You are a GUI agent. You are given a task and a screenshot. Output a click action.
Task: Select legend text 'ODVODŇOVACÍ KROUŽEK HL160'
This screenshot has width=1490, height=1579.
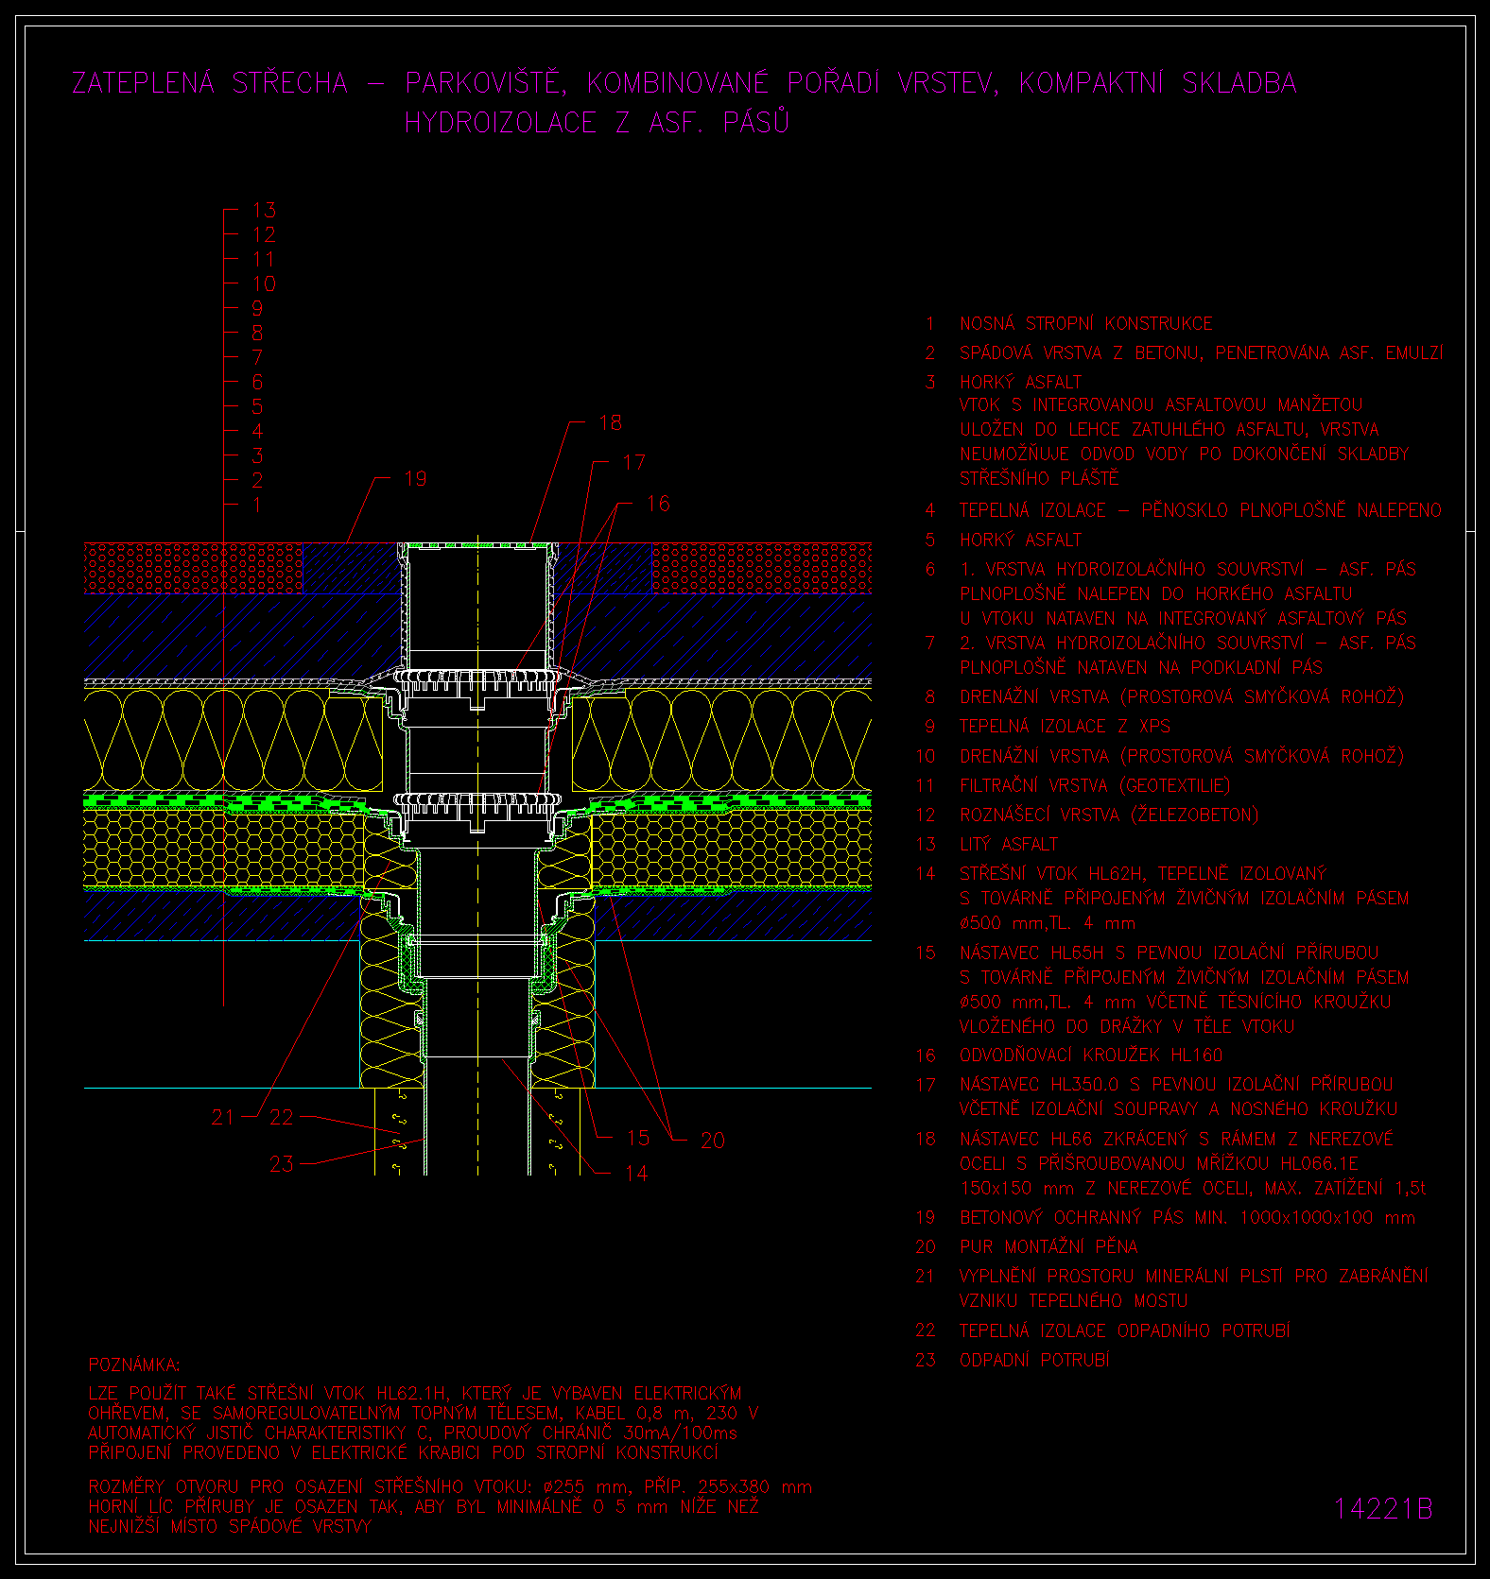point(1091,1056)
